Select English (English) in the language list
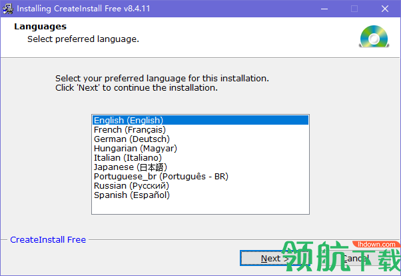This screenshot has height=276, width=401. tap(200, 120)
